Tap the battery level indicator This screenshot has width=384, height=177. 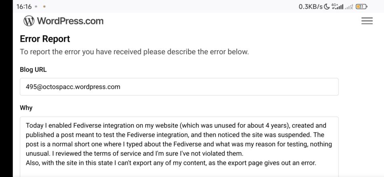[x=362, y=7]
